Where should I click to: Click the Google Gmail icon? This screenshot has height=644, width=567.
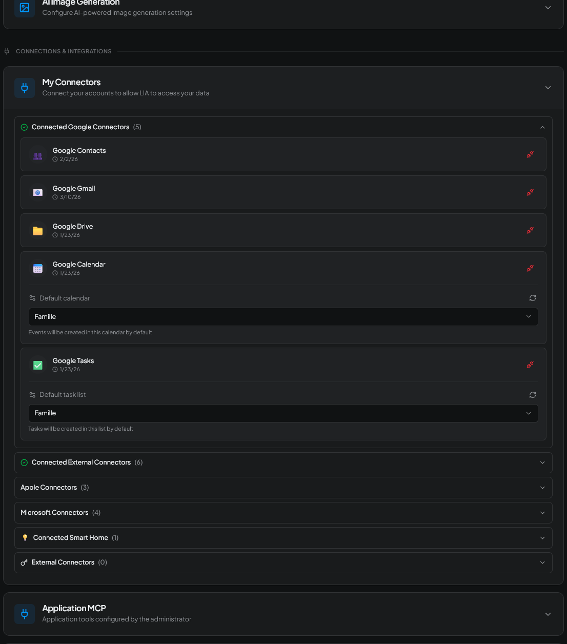click(x=38, y=193)
